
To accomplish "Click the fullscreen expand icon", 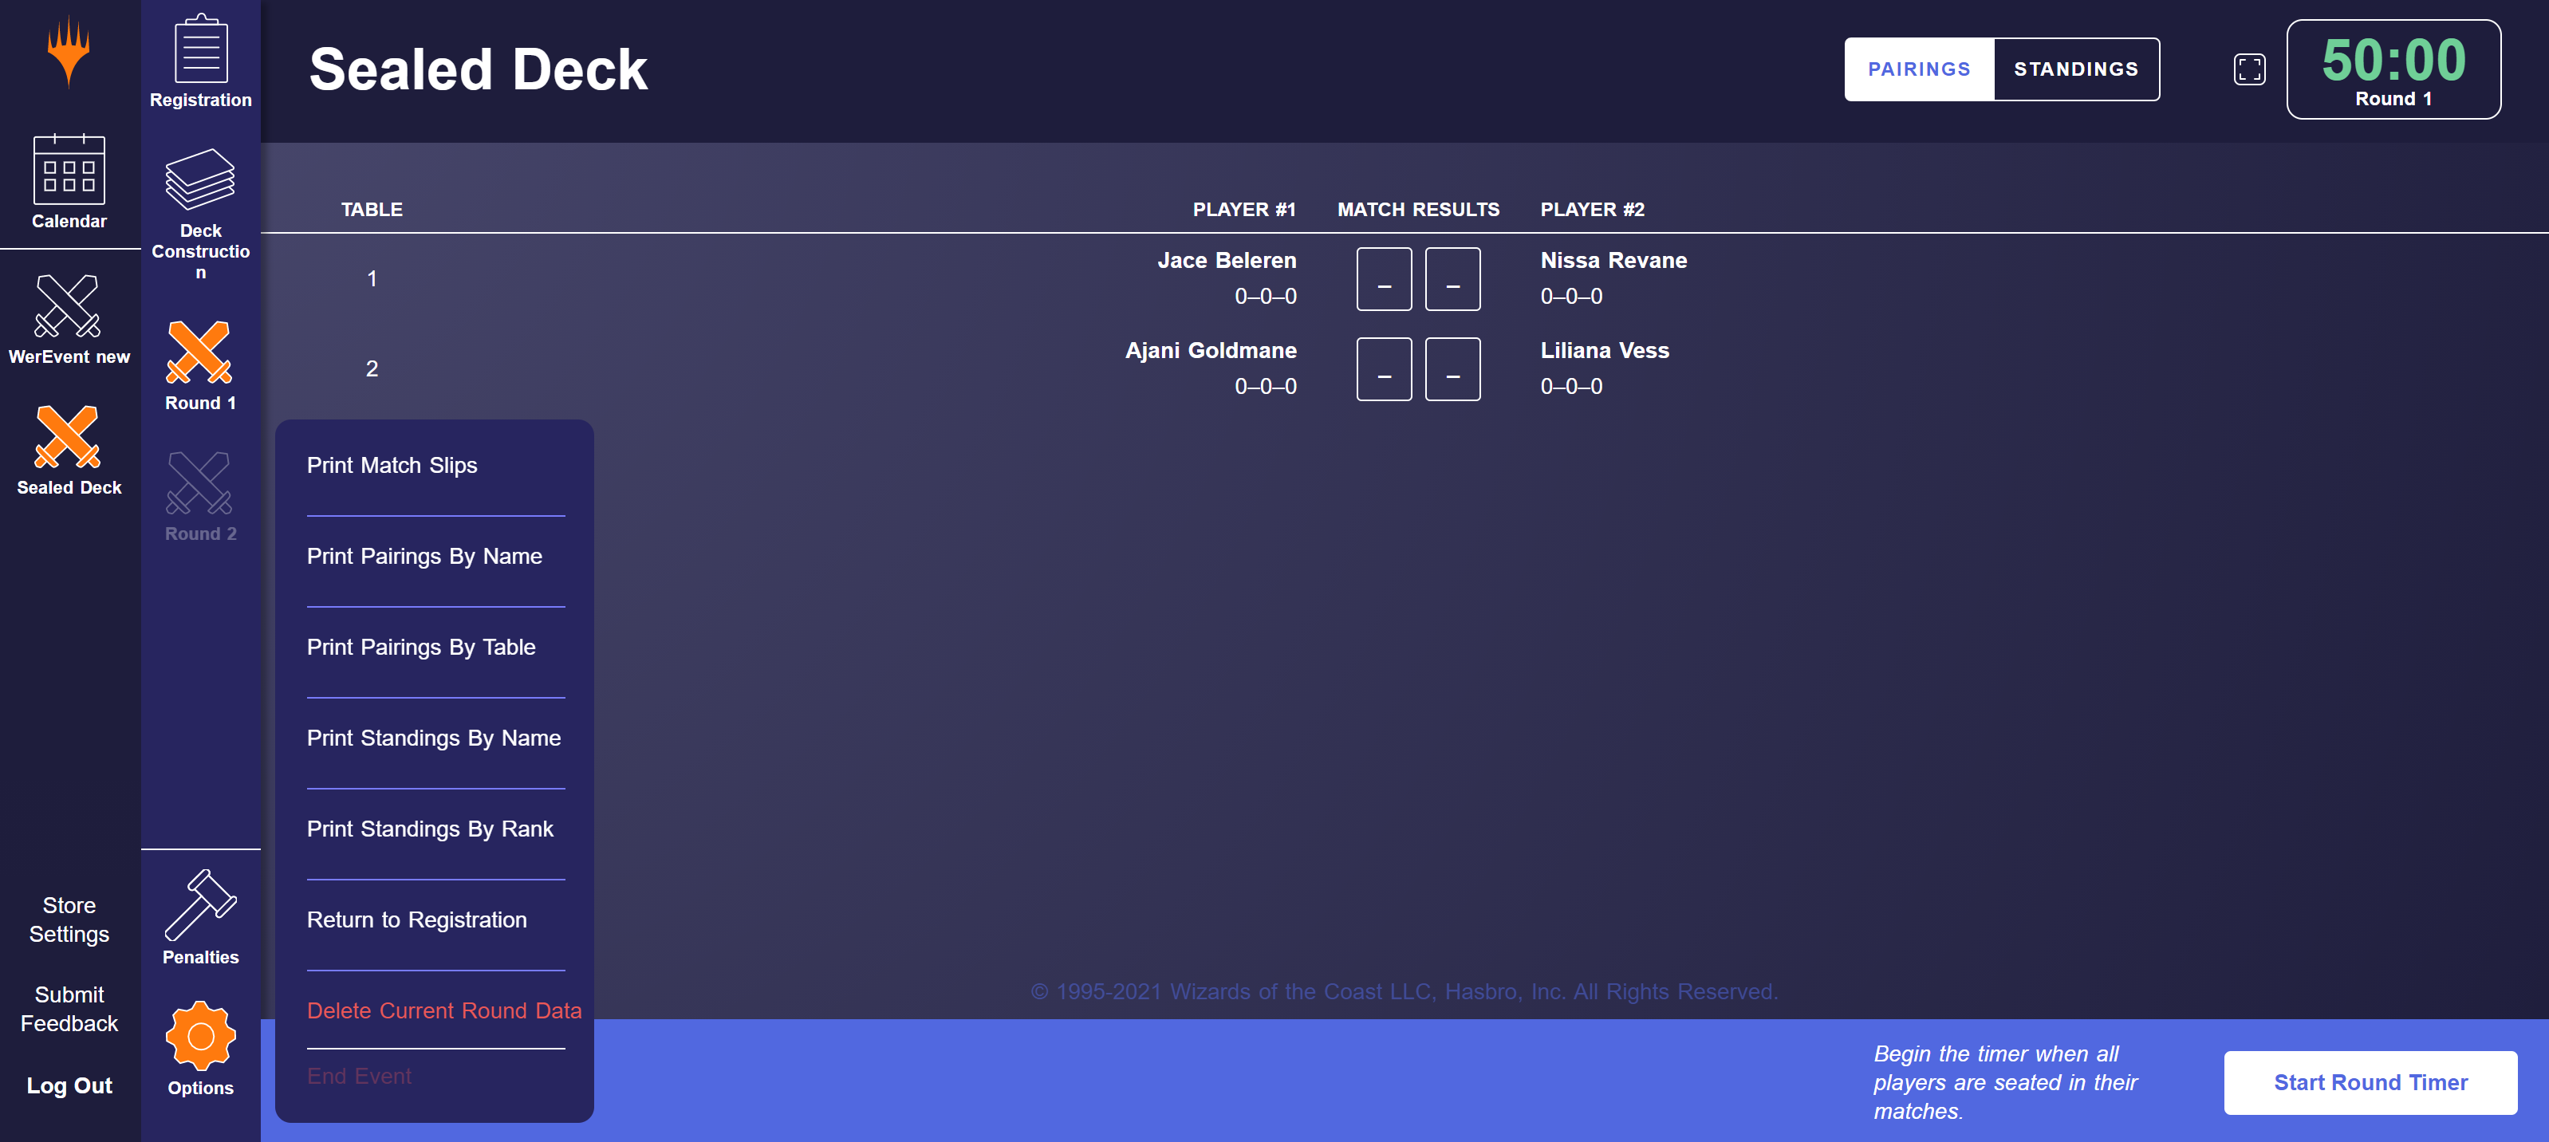I will [2249, 69].
